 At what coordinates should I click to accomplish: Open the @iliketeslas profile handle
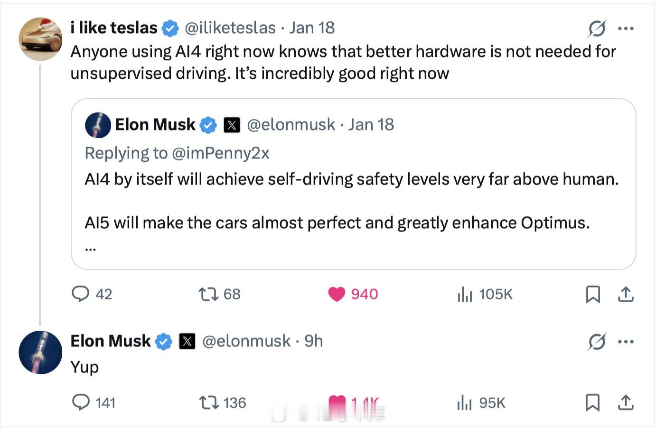pyautogui.click(x=230, y=28)
